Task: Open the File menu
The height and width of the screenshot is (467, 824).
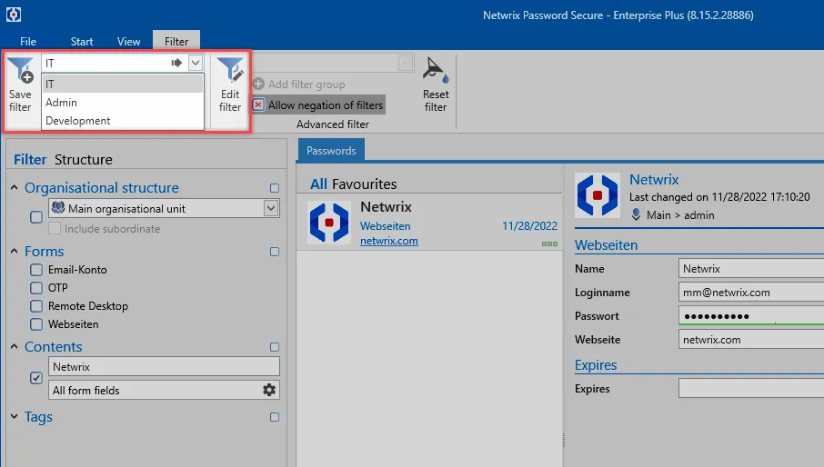Action: tap(28, 42)
